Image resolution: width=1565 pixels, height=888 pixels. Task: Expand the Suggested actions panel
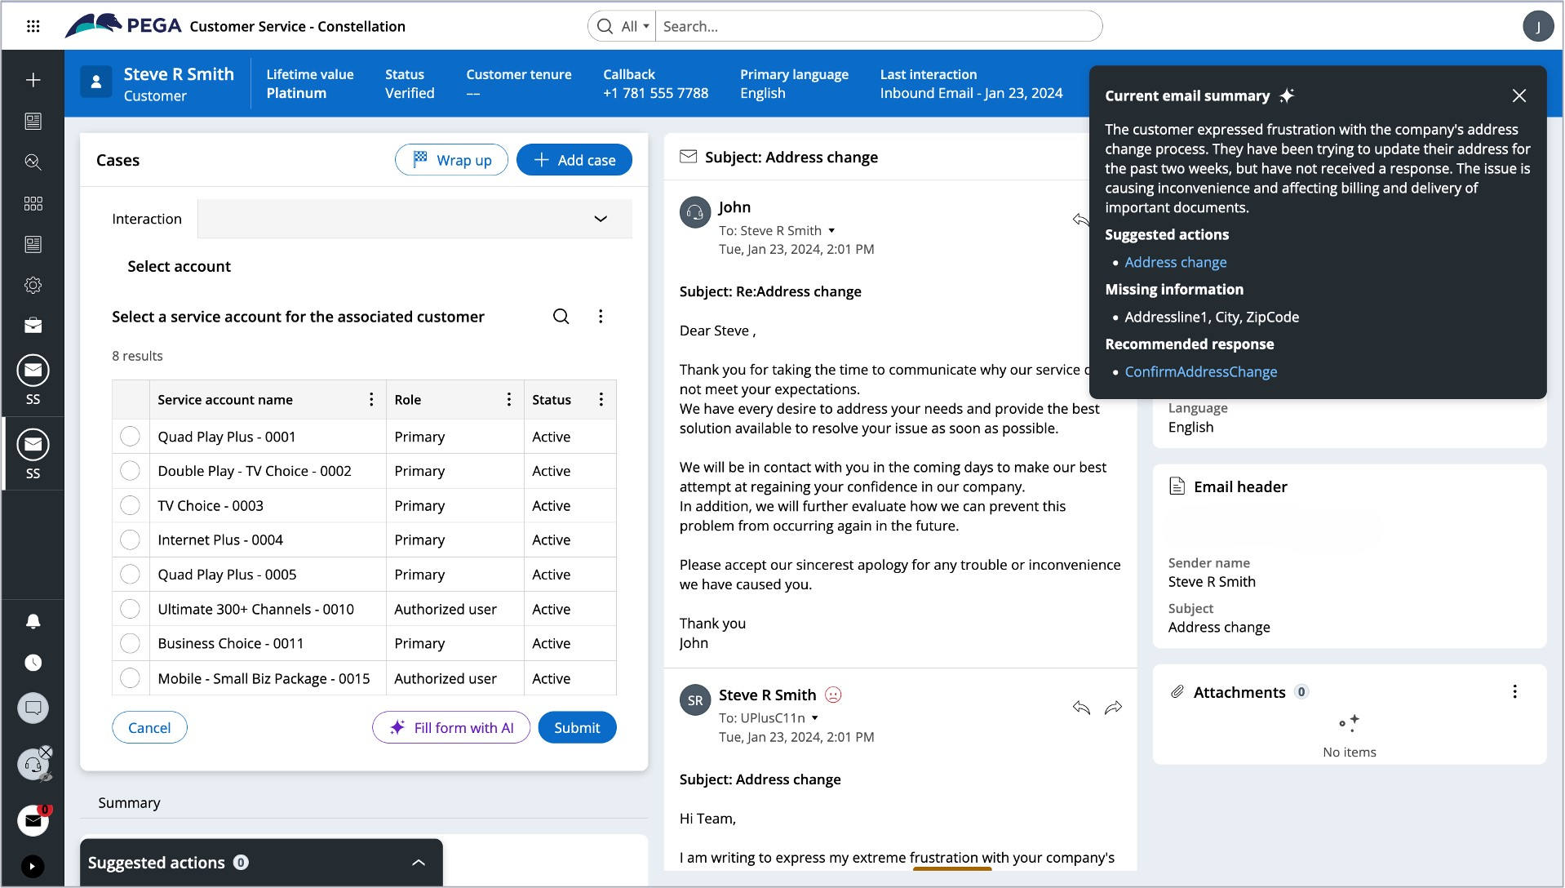click(x=418, y=863)
